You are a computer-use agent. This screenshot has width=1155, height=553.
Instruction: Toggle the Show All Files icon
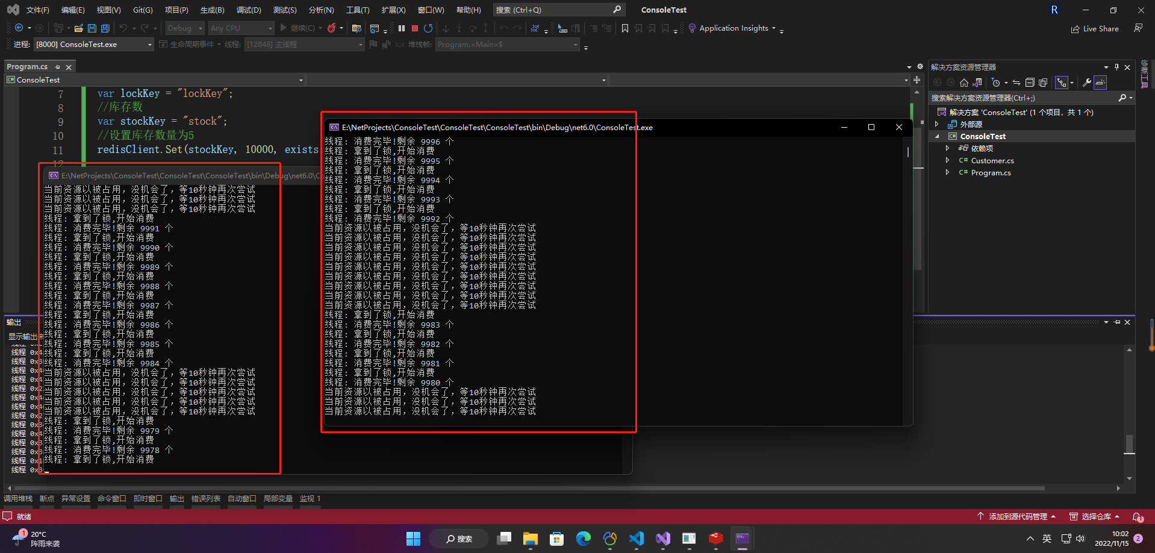click(x=1043, y=83)
